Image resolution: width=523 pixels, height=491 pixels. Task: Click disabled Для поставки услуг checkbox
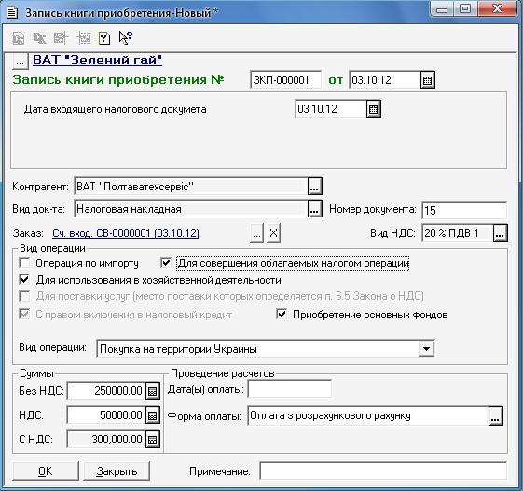coord(24,296)
